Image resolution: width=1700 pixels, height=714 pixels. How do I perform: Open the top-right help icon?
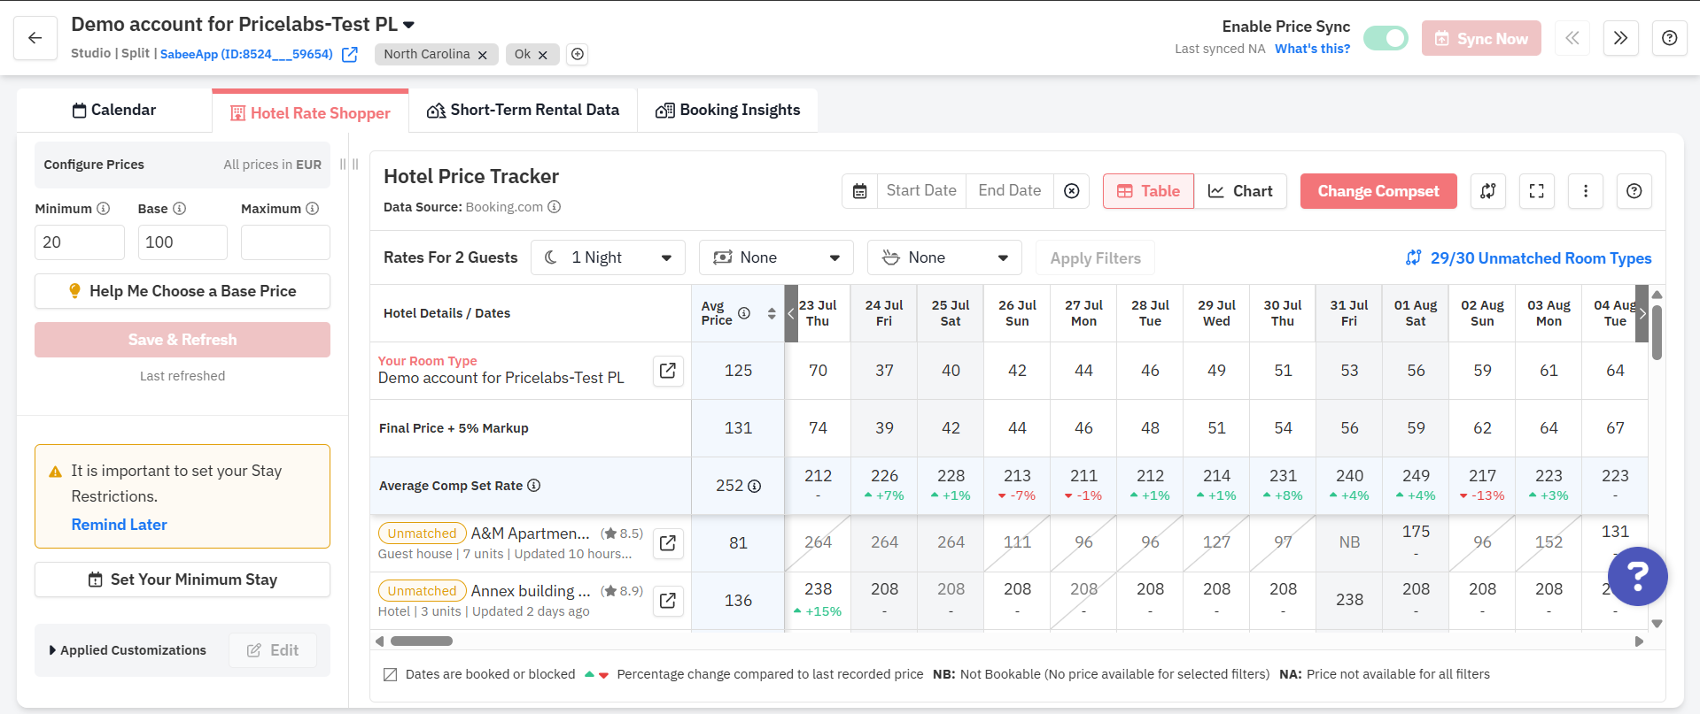(x=1669, y=38)
